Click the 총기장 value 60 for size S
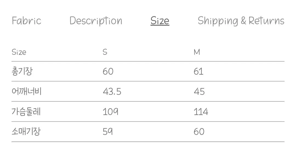Viewport: 296px width, 157px height. pyautogui.click(x=108, y=71)
